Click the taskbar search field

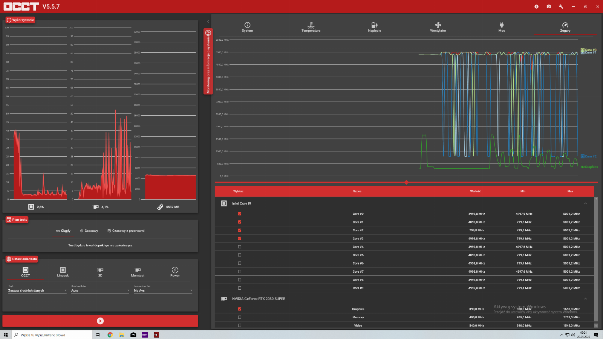[52, 335]
